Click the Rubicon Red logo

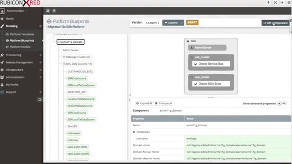[x=20, y=3]
